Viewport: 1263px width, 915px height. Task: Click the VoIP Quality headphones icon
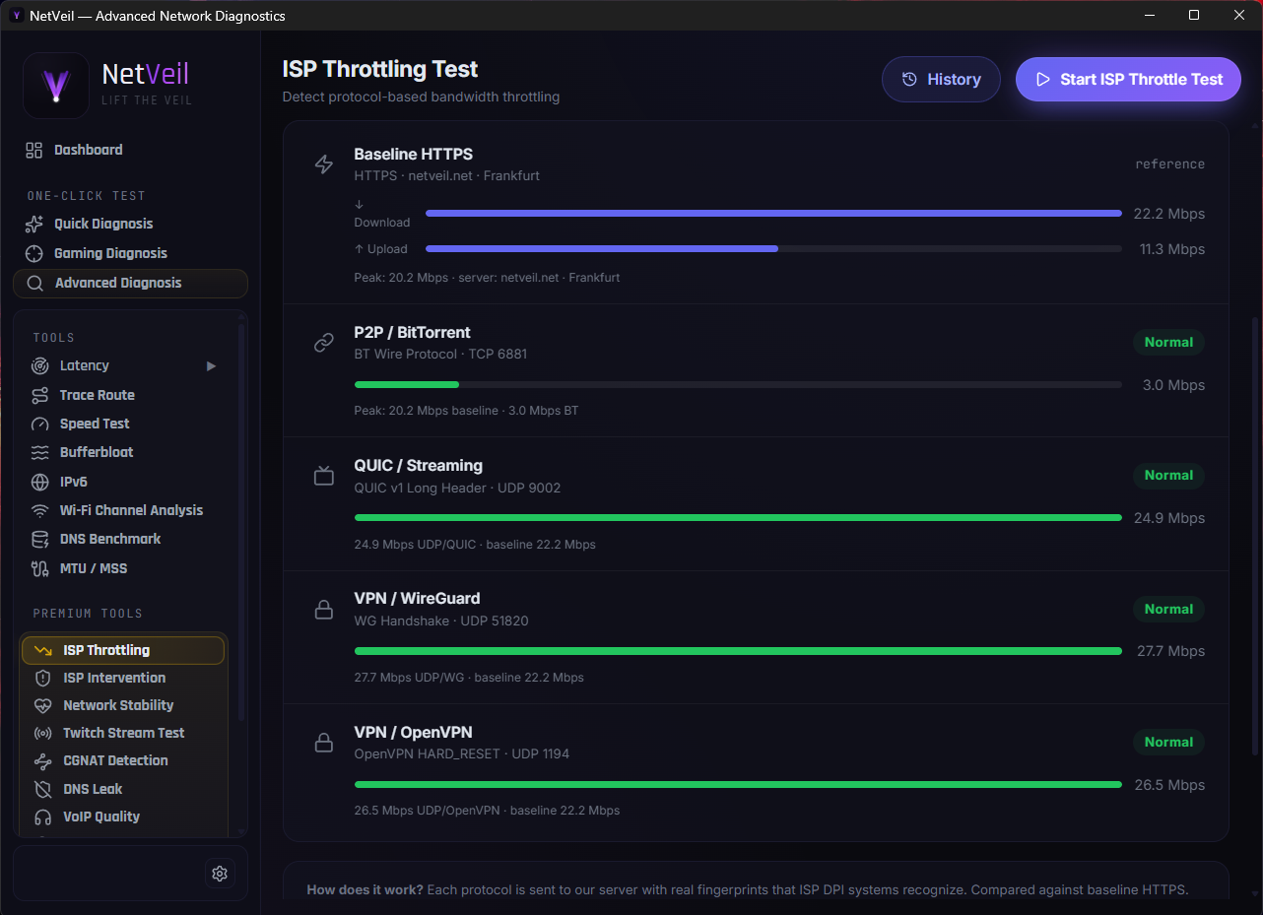[43, 817]
